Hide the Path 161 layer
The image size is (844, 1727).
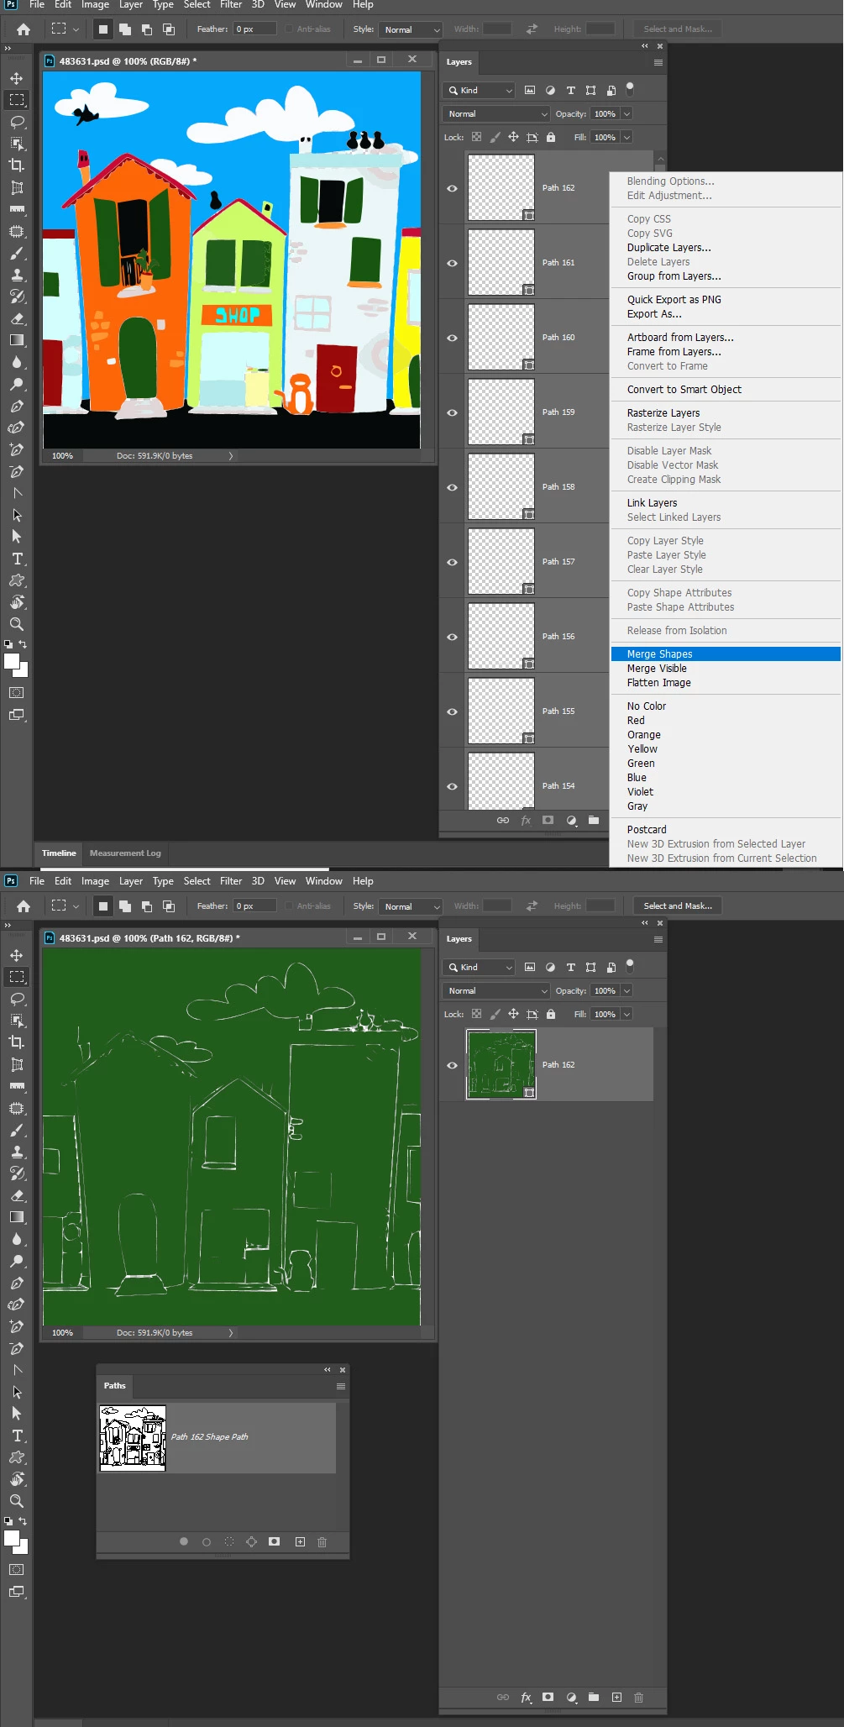(x=452, y=263)
